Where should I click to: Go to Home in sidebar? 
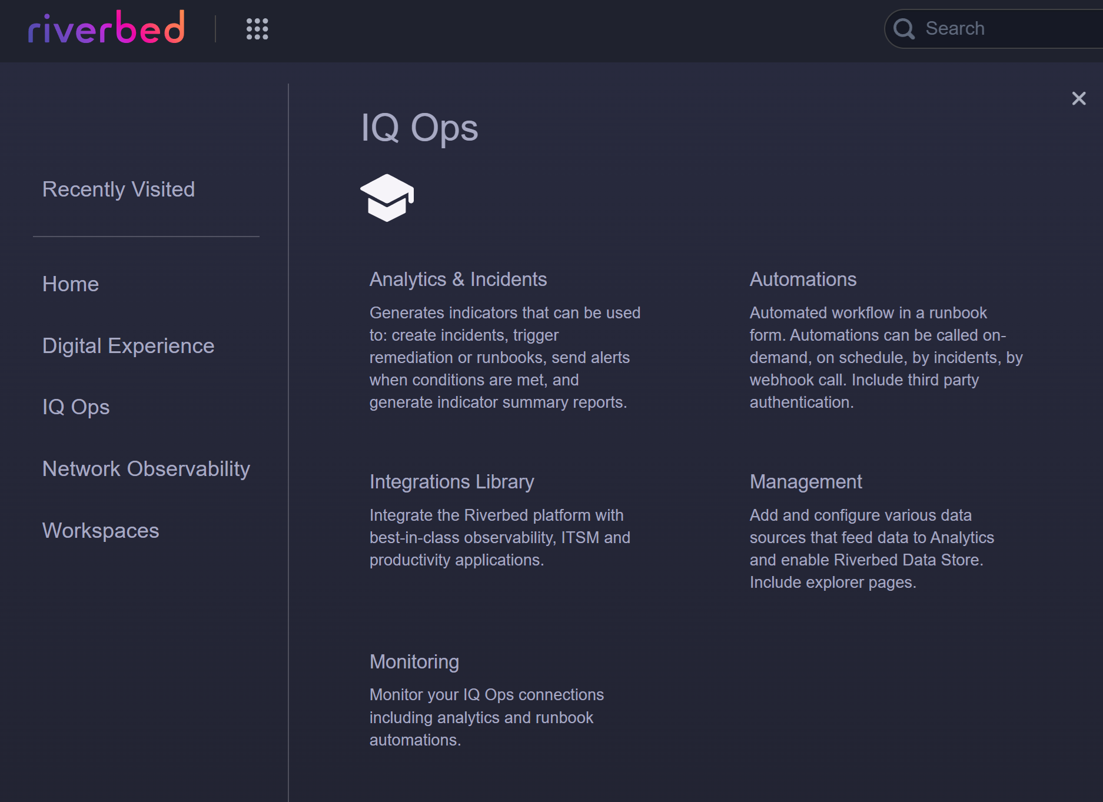click(71, 284)
